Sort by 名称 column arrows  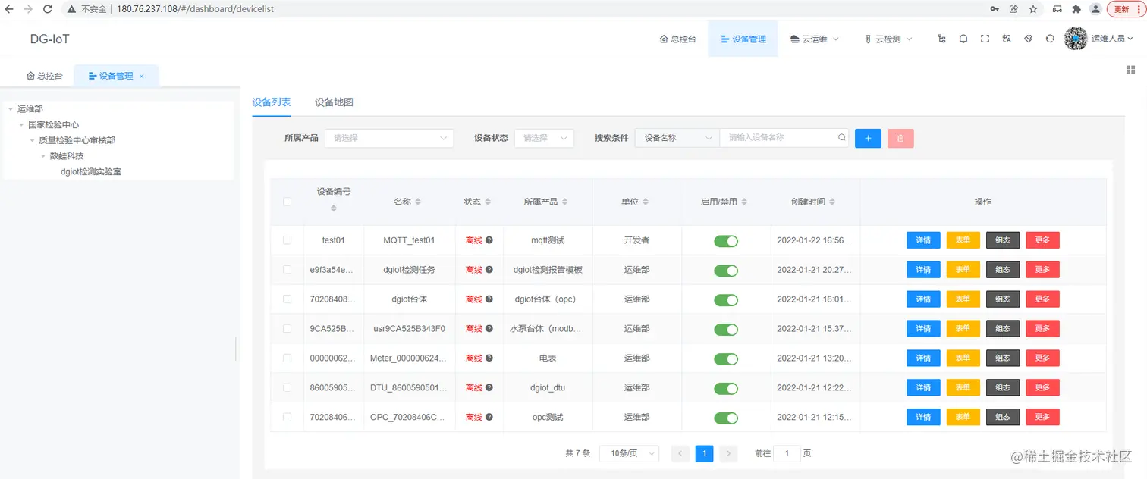point(418,202)
